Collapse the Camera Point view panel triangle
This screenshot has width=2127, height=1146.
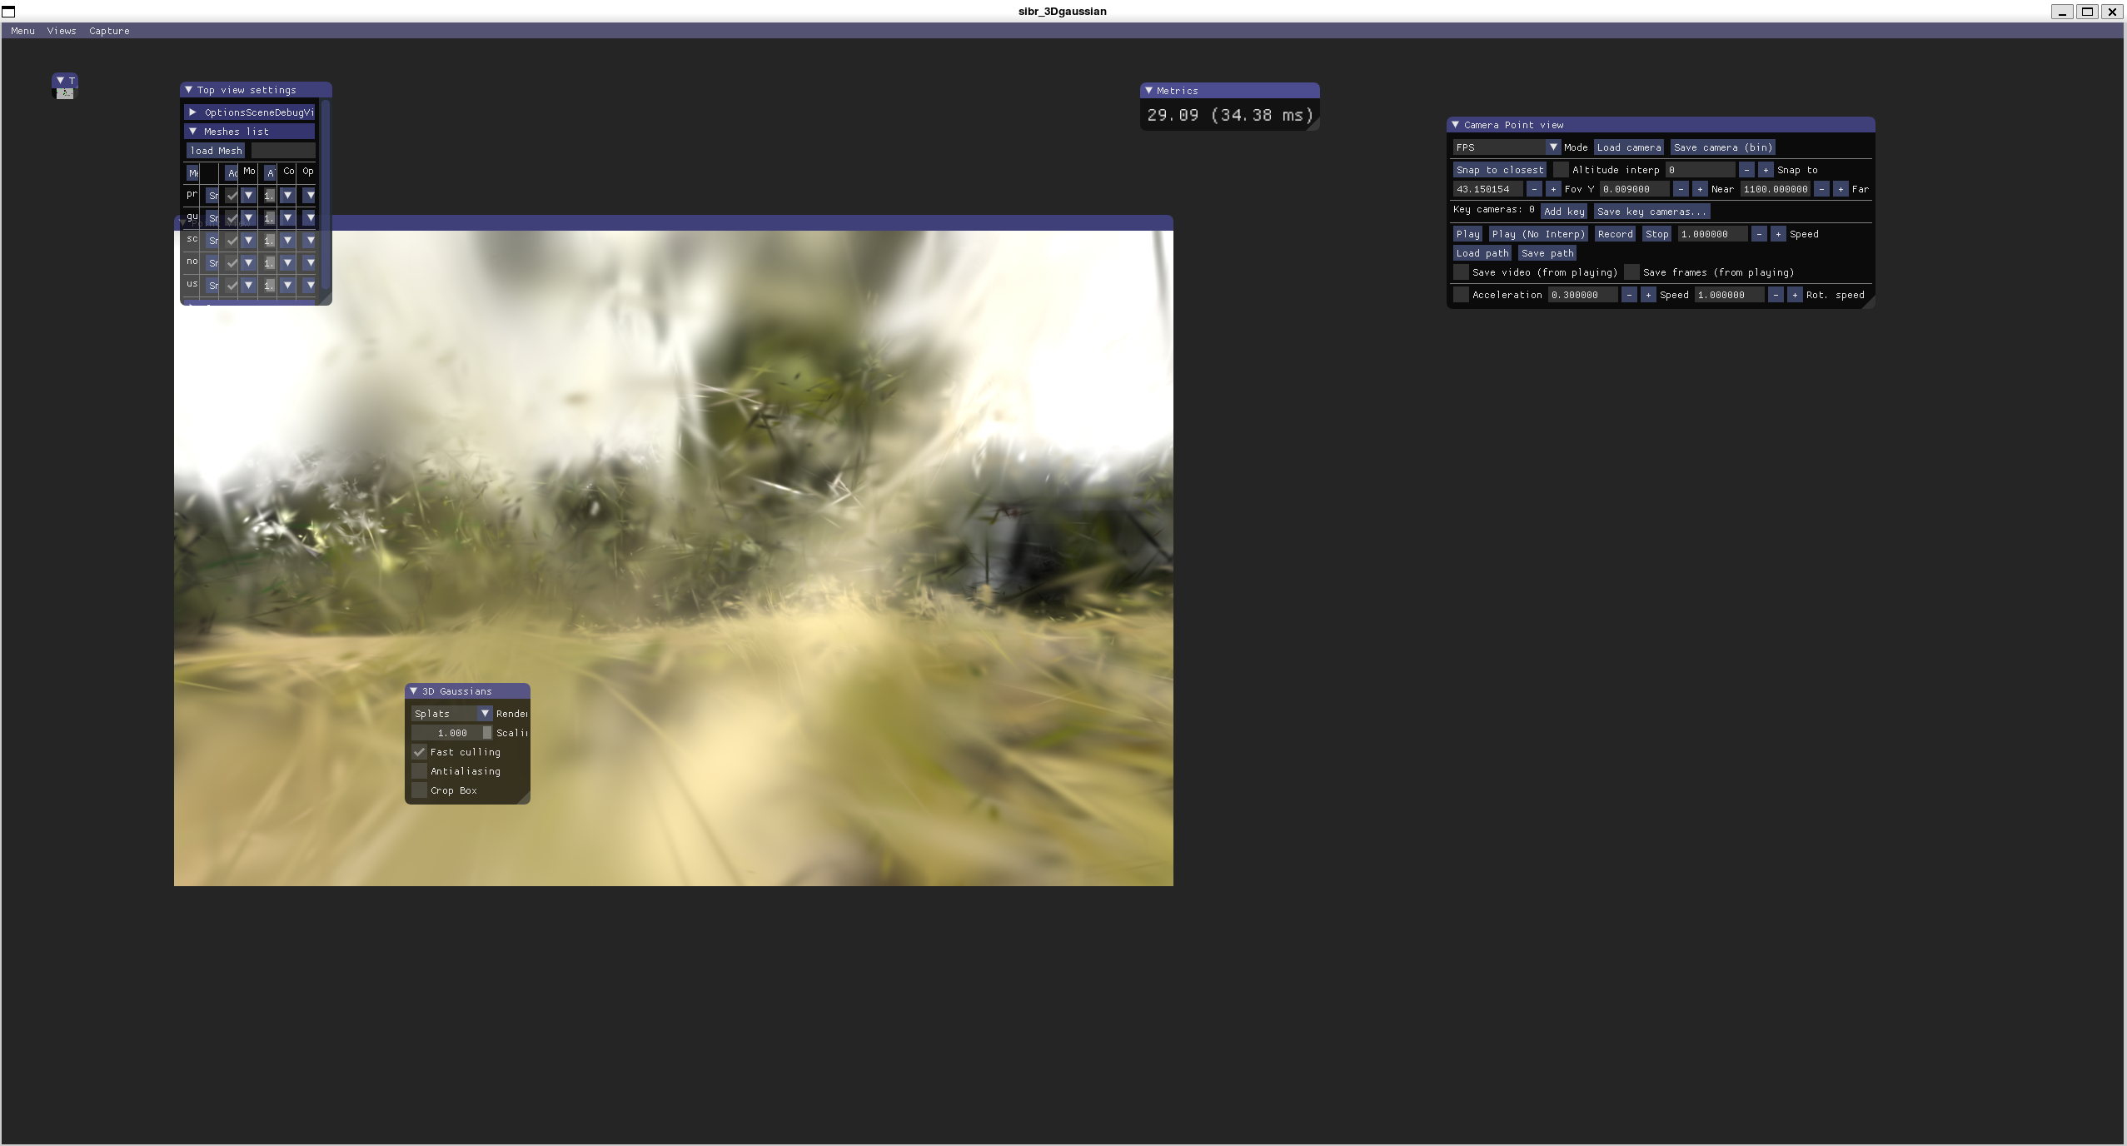click(x=1455, y=125)
